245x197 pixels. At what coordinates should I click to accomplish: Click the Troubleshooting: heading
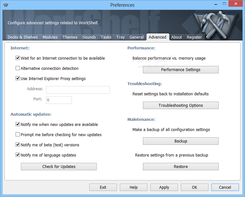coord(145,84)
